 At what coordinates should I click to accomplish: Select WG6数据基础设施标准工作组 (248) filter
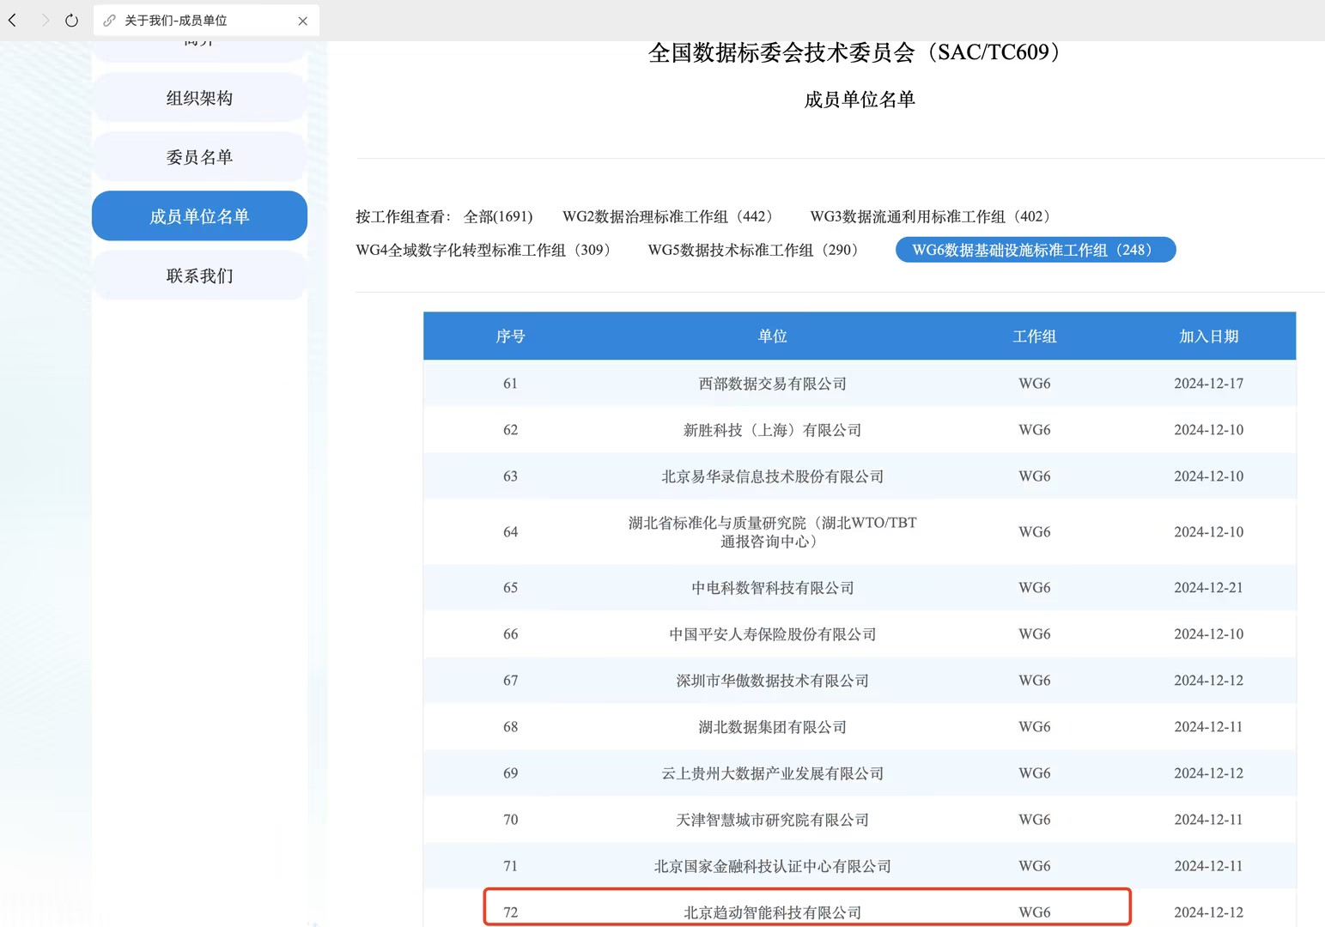point(1036,250)
